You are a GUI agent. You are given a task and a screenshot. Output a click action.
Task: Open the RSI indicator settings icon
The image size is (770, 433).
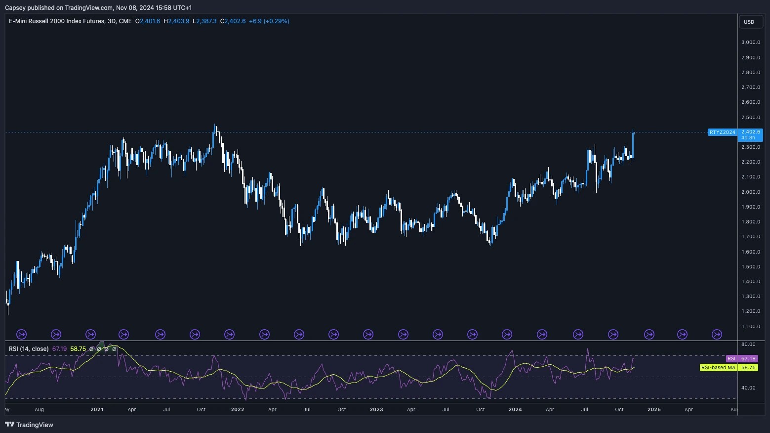coord(99,349)
